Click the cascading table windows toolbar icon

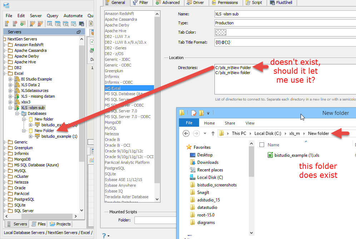[74, 23]
